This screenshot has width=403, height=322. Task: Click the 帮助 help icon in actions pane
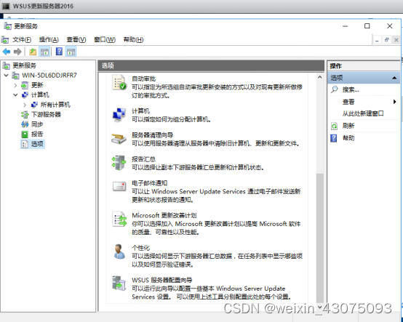click(x=334, y=138)
